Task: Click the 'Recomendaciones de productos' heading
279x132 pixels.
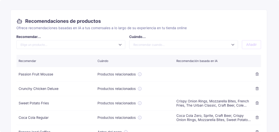Action: click(63, 21)
